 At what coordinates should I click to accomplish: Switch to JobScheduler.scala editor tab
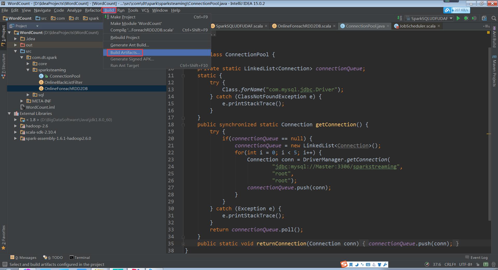(x=417, y=26)
